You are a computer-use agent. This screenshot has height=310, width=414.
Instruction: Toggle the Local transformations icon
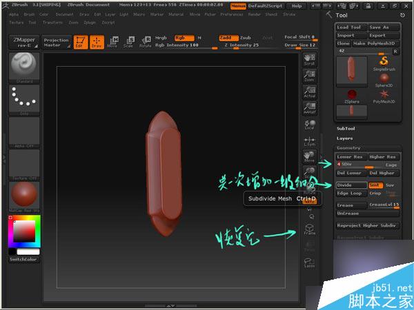pos(309,125)
